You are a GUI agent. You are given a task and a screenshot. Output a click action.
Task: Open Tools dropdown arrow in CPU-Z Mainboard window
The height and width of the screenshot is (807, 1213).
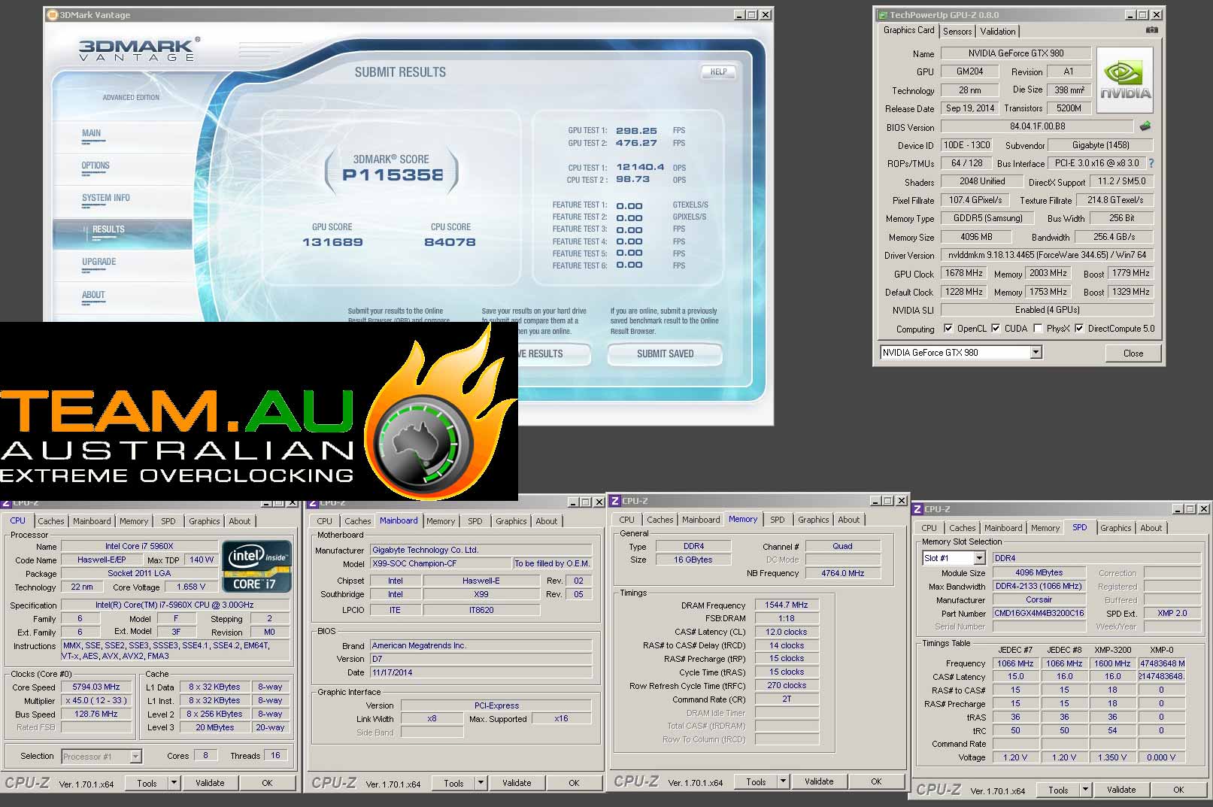click(x=481, y=783)
